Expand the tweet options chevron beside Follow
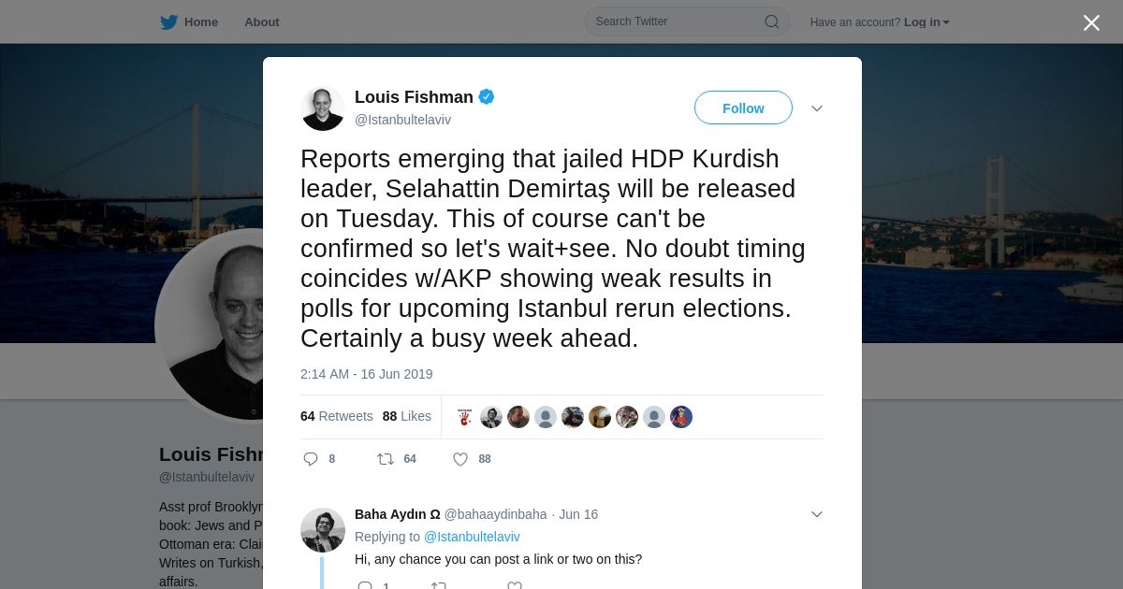This screenshot has height=589, width=1123. coord(817,108)
